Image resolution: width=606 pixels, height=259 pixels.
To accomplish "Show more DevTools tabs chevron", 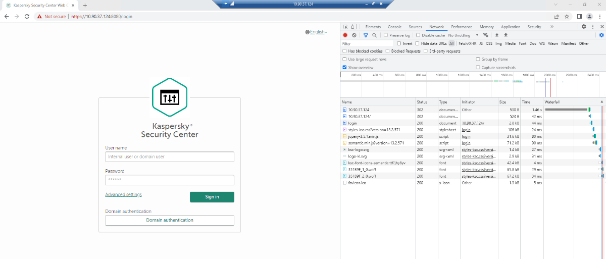I will [552, 27].
